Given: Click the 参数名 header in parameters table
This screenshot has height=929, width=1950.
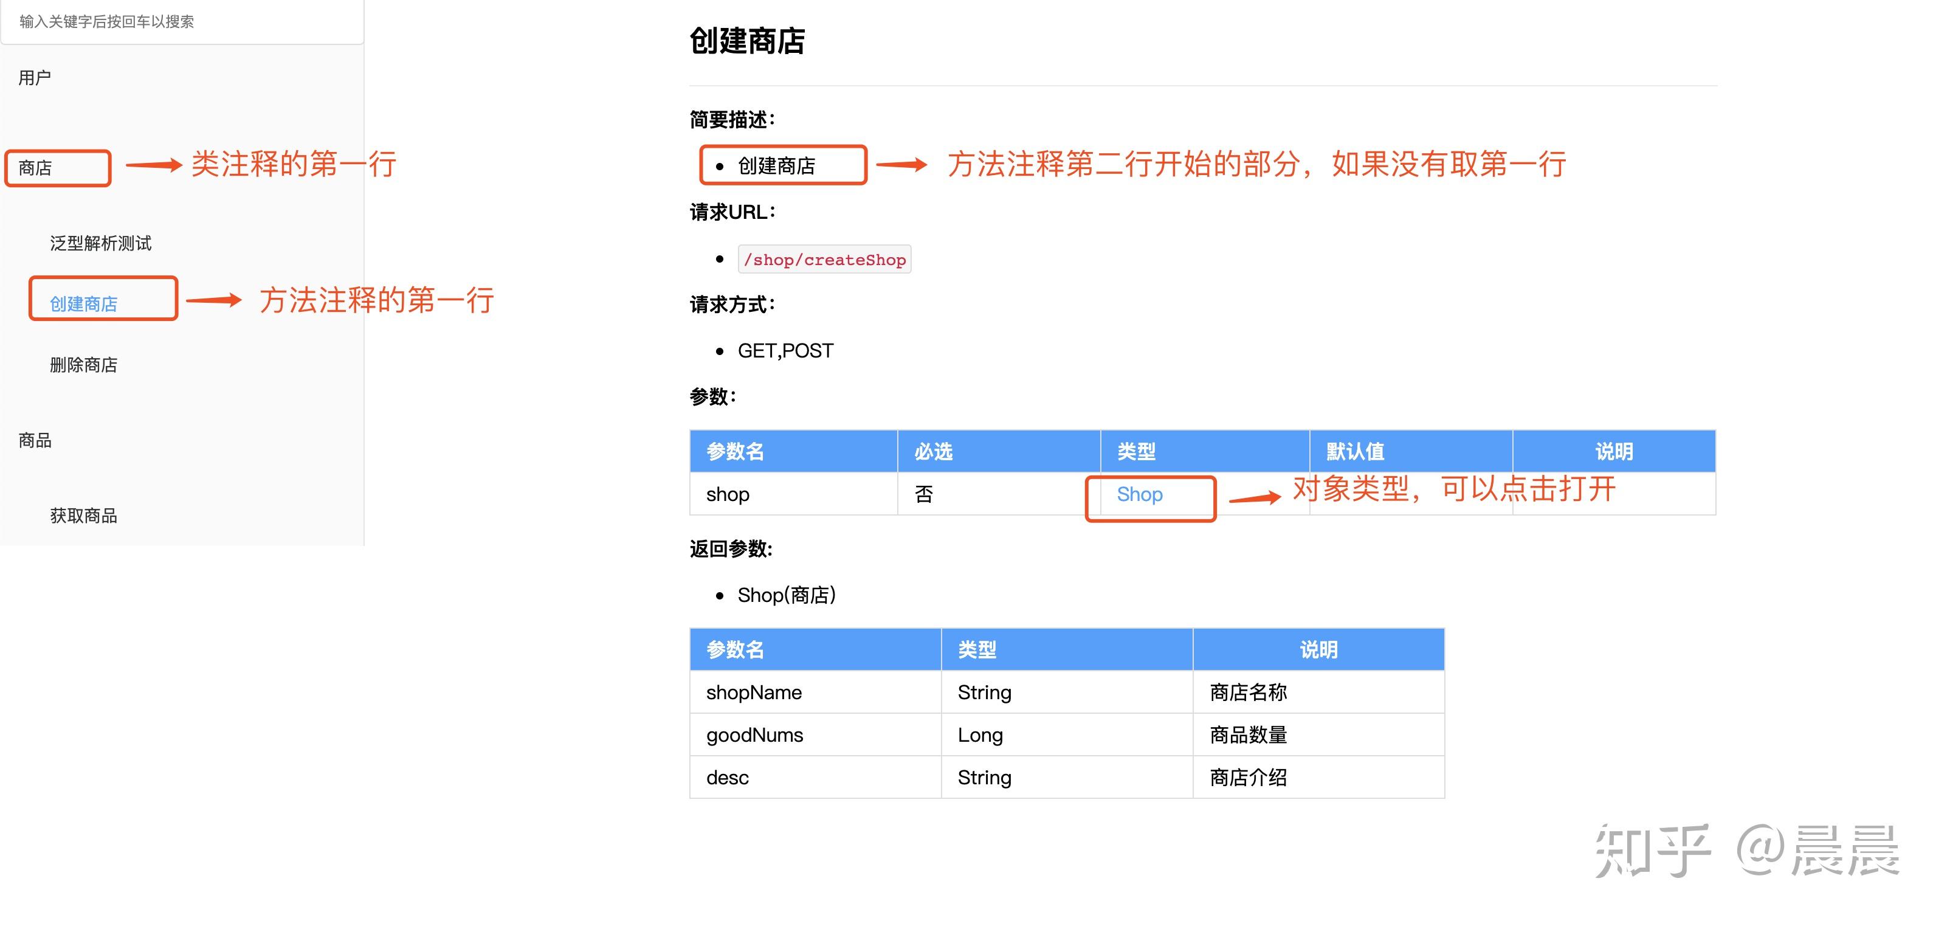Looking at the screenshot, I should (x=735, y=452).
